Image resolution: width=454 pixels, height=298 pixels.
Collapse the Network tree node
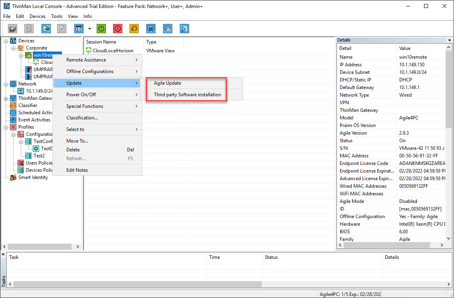[x=6, y=84]
